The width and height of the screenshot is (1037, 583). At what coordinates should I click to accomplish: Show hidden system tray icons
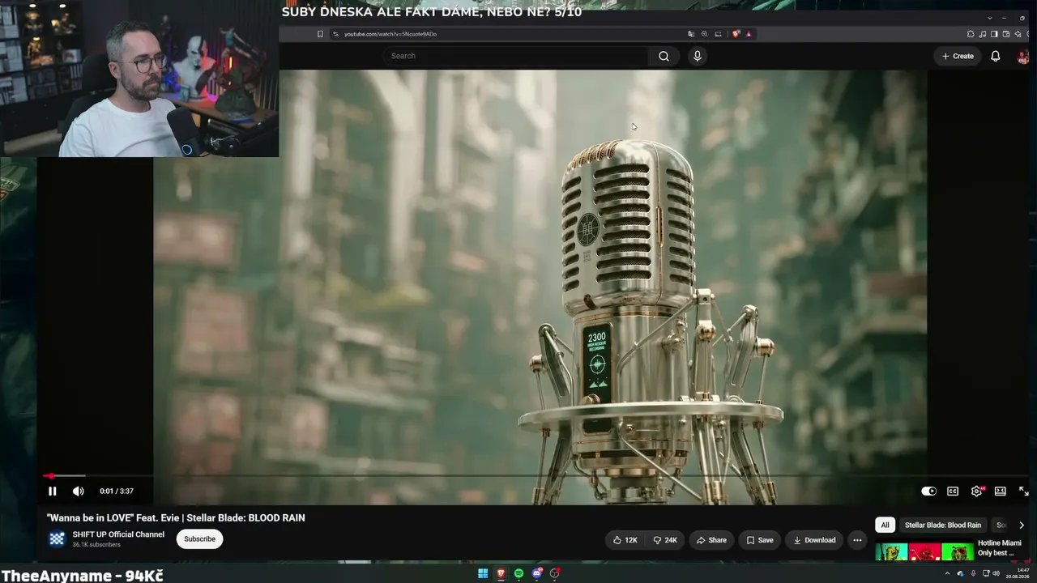click(x=947, y=573)
